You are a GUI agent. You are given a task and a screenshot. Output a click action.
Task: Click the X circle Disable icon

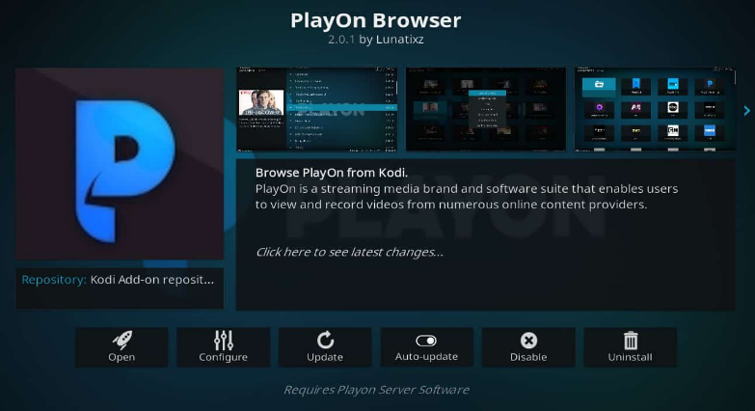pos(528,341)
